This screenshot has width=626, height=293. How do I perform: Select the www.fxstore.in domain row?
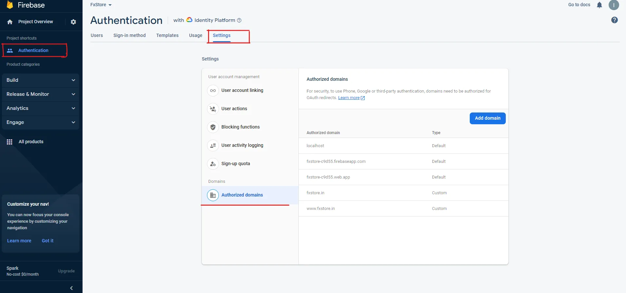tap(404, 209)
